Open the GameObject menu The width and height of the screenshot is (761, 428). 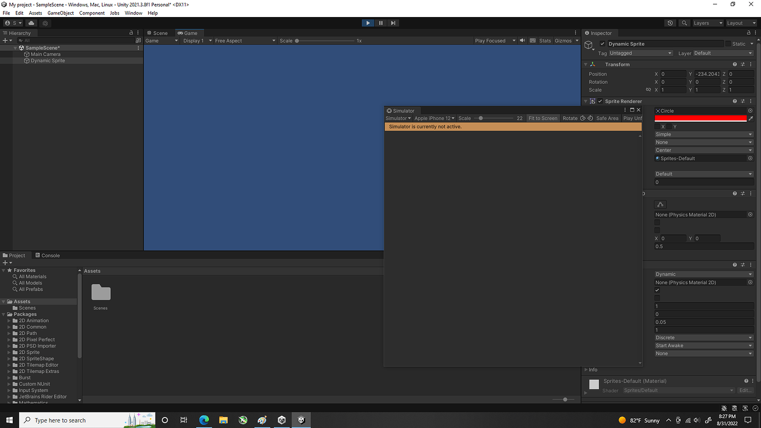[x=61, y=13]
